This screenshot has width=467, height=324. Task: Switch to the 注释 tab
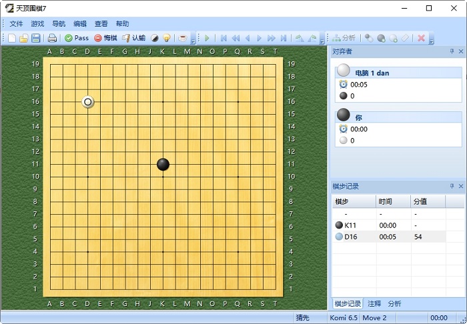click(x=374, y=304)
